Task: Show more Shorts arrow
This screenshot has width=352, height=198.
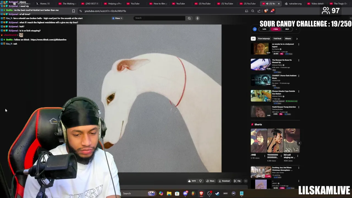Action: (x=299, y=143)
